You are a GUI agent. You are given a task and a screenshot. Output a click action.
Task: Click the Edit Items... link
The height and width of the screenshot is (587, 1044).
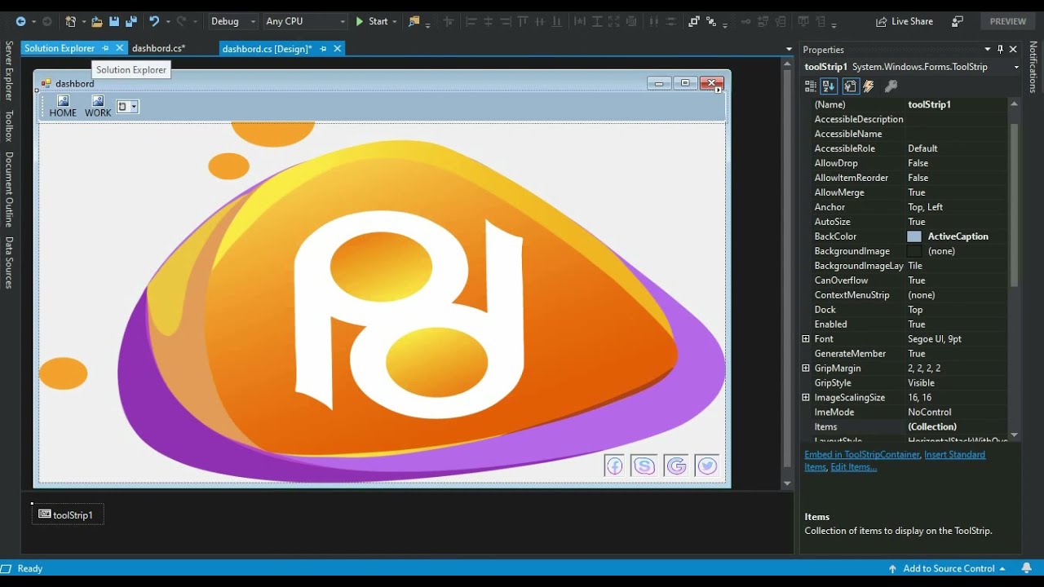coord(853,467)
